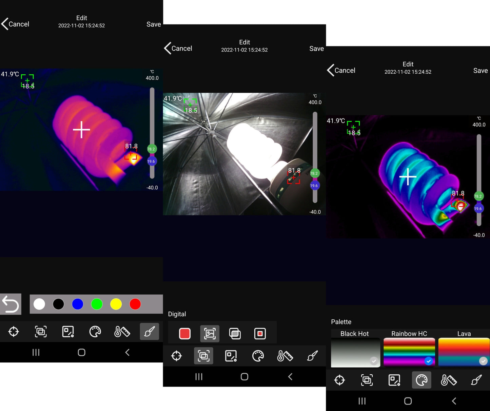The image size is (490, 411).
Task: Select the highlighted paintbrush tool icon
Action: point(149,332)
